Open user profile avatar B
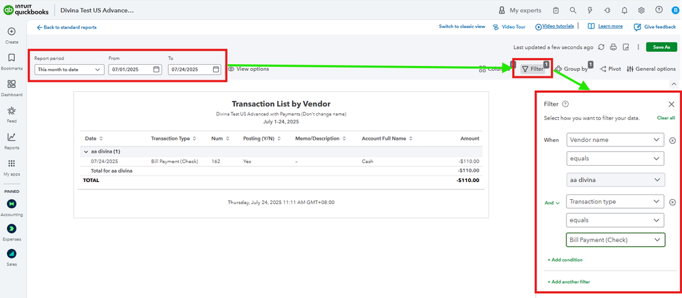This screenshot has width=682, height=298. [674, 10]
